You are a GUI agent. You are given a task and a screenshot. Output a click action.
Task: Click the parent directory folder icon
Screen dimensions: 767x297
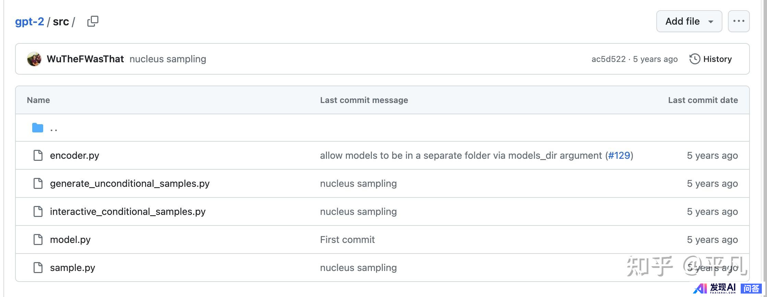(x=38, y=128)
